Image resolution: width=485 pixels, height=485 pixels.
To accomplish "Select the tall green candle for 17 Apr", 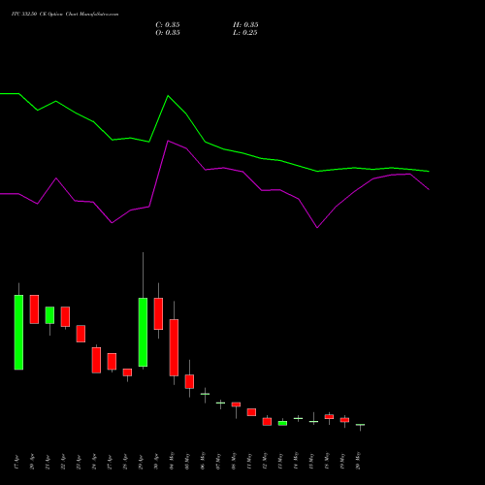I will (18, 332).
